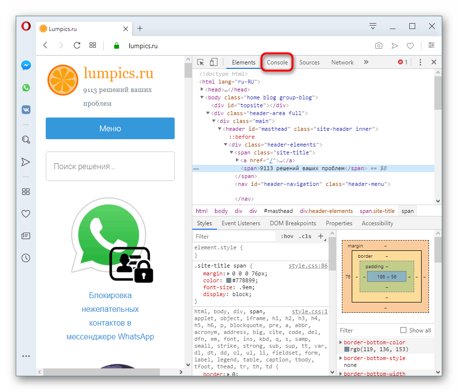
Task: Expand the head element node
Action: coord(202,90)
